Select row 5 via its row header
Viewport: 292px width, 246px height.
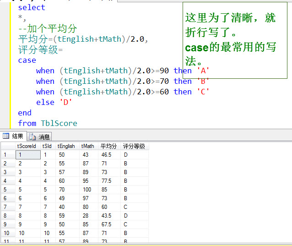(x=7, y=189)
